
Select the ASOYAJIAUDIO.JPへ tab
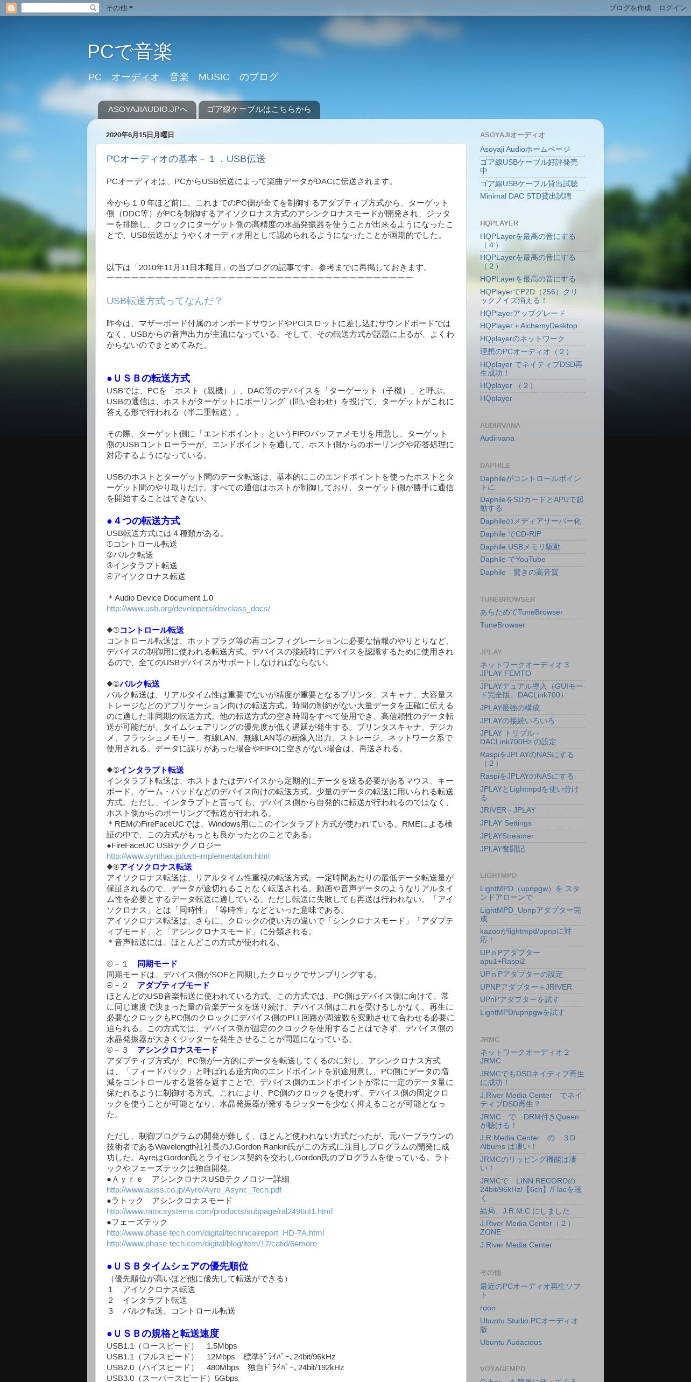147,109
